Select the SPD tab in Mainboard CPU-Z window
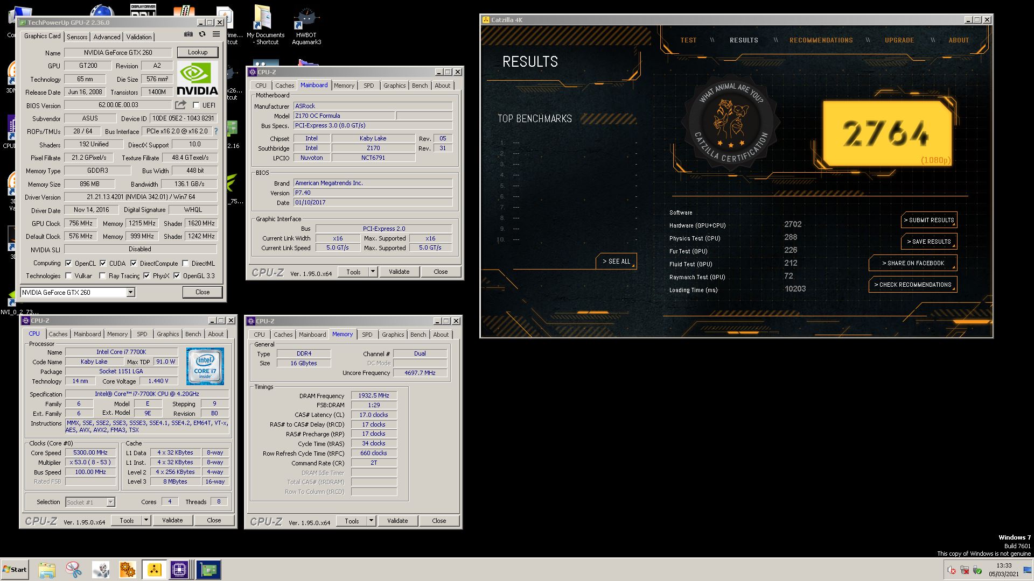Screen dimensions: 1034x581 pos(368,86)
